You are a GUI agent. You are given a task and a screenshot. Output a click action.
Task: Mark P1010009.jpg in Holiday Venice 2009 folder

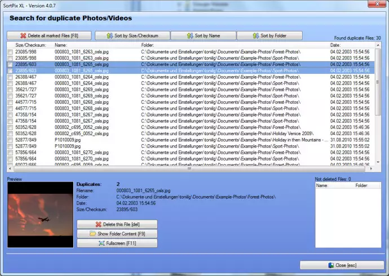point(10,140)
